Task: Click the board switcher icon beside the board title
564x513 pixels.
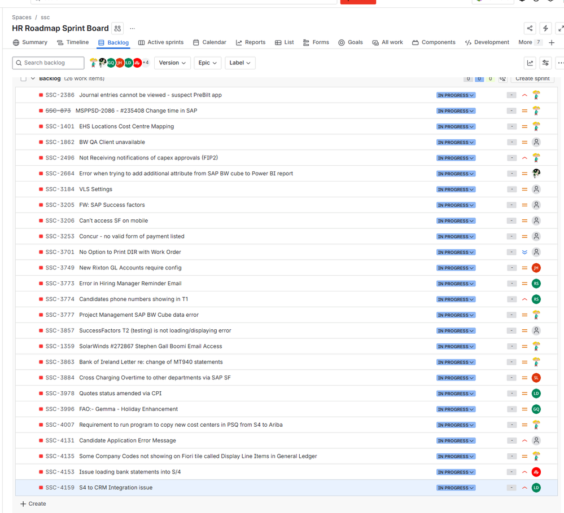Action: pyautogui.click(x=117, y=28)
